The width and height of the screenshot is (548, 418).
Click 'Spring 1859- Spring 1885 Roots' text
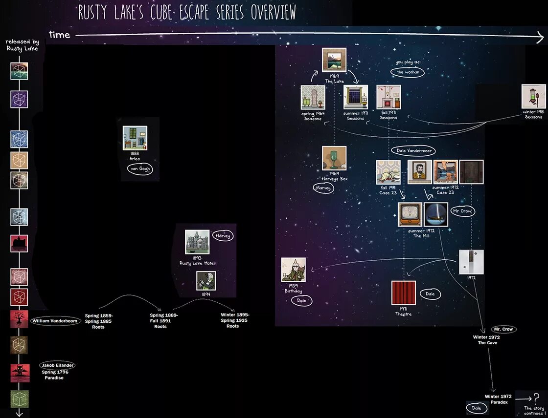[98, 321]
